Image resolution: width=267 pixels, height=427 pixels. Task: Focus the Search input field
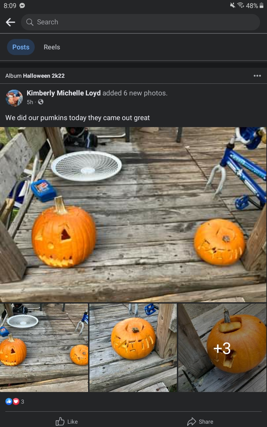pos(140,22)
